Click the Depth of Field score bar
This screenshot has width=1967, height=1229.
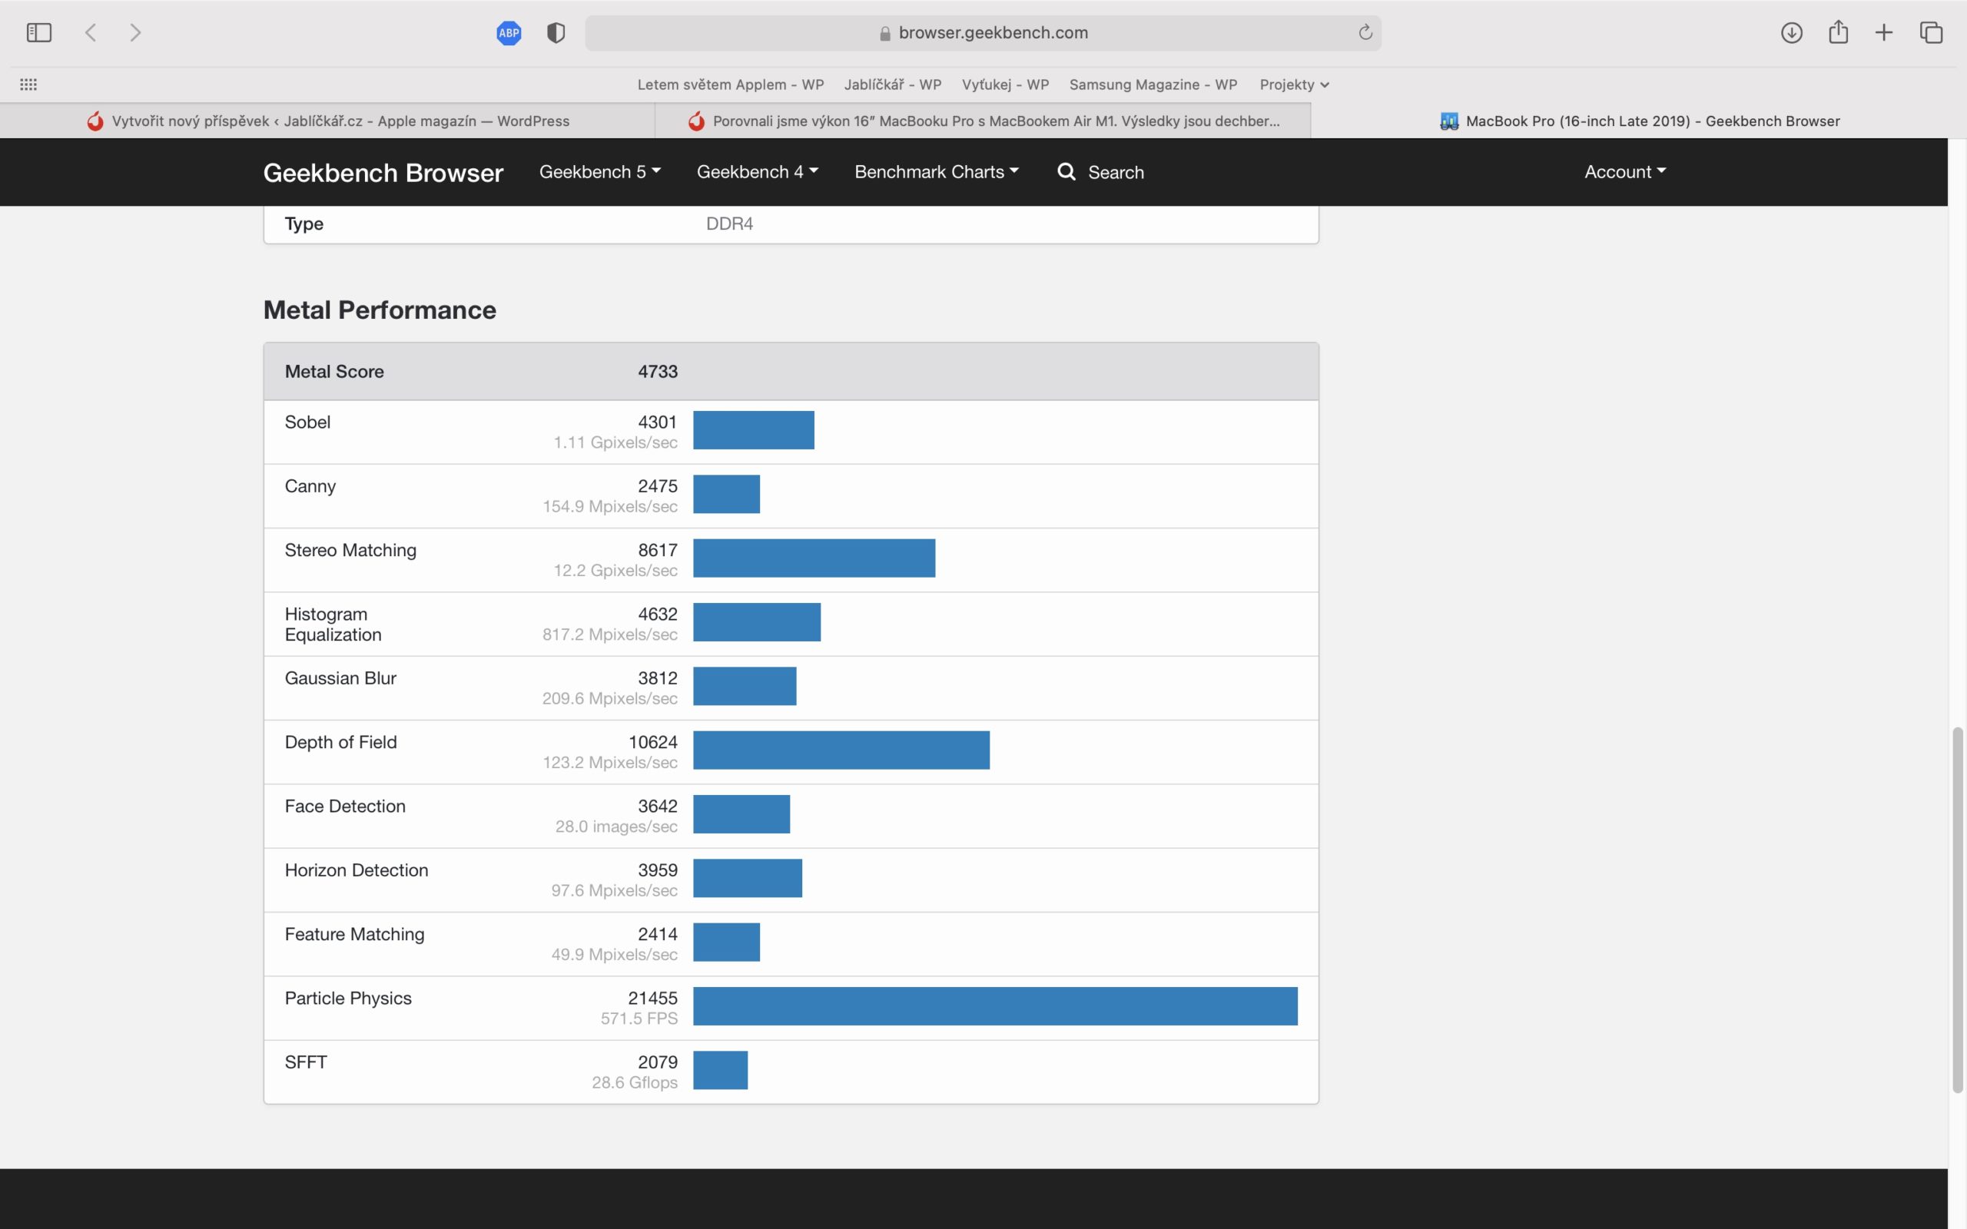click(x=841, y=750)
